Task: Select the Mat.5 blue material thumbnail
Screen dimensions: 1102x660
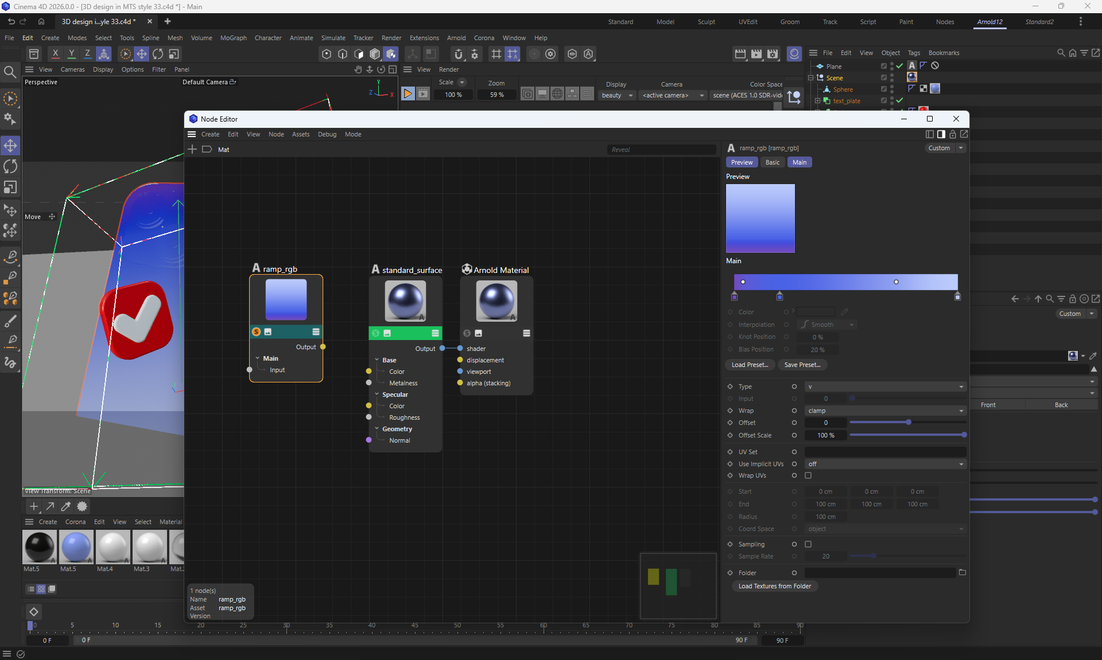Action: [76, 546]
